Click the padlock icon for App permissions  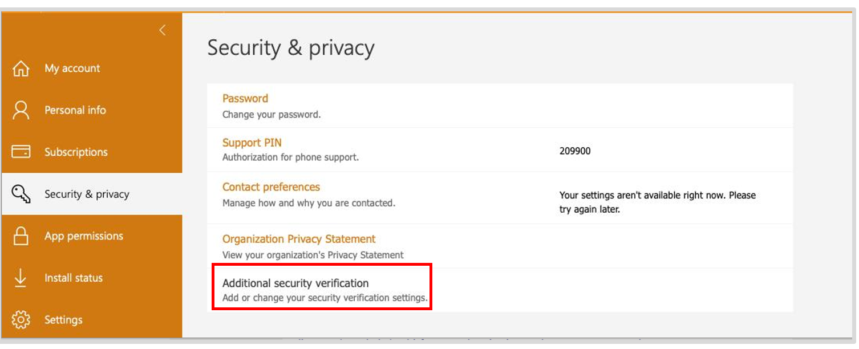click(x=21, y=236)
